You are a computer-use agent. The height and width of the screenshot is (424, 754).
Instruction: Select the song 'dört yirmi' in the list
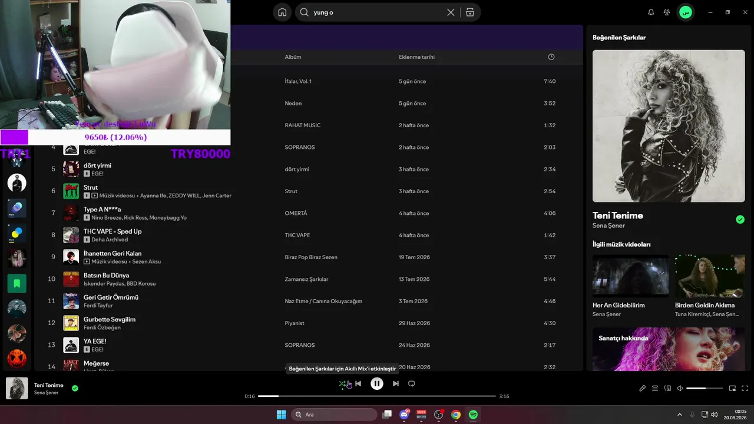tap(97, 165)
